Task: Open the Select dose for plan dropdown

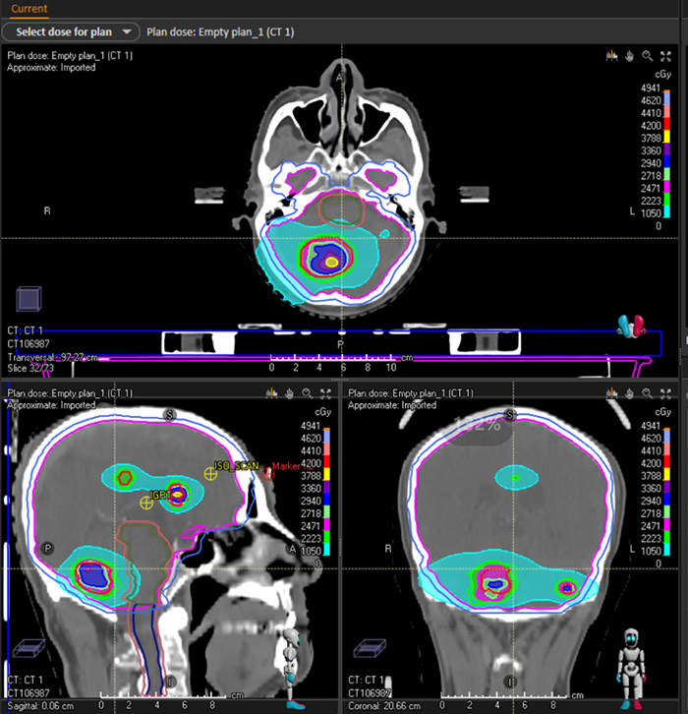Action: (x=71, y=31)
